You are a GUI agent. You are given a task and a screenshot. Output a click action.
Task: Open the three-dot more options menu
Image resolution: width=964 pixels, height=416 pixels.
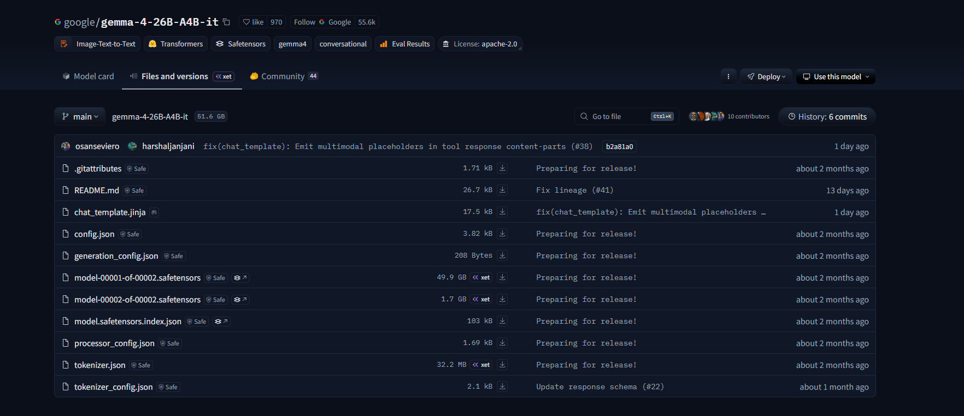[728, 76]
